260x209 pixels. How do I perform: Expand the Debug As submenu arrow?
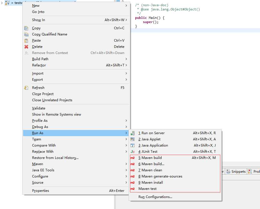(x=126, y=127)
